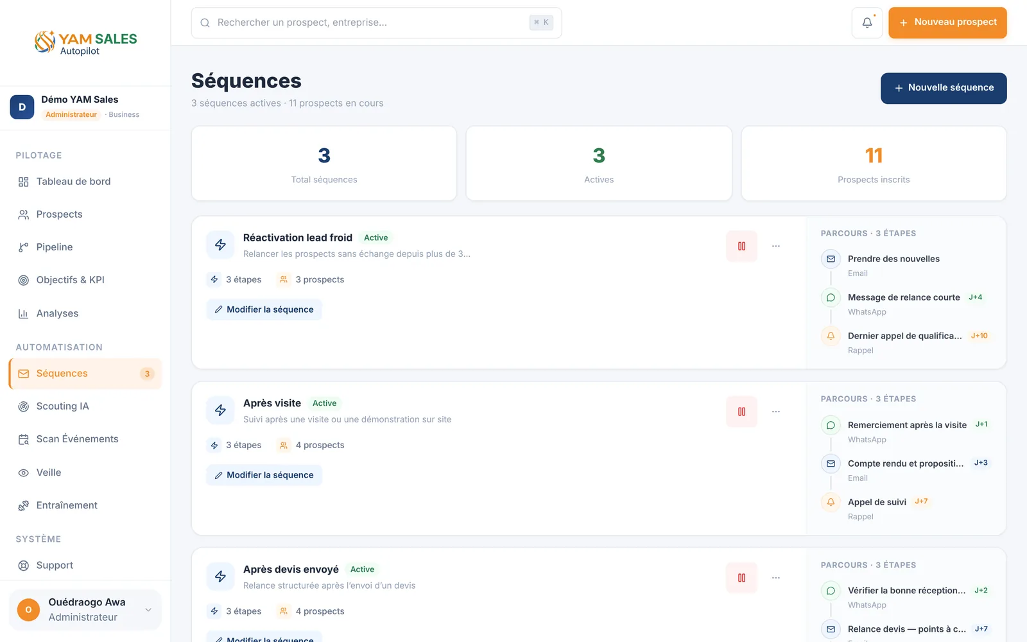Open more options for Après visite

tap(776, 412)
